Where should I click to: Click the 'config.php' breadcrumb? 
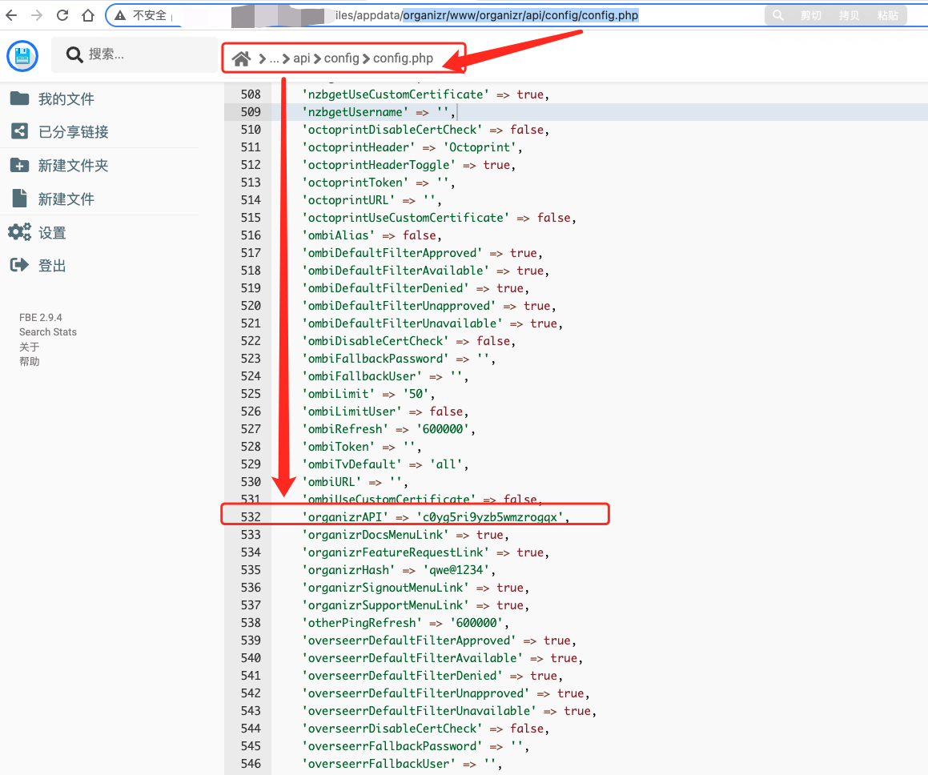tap(403, 58)
